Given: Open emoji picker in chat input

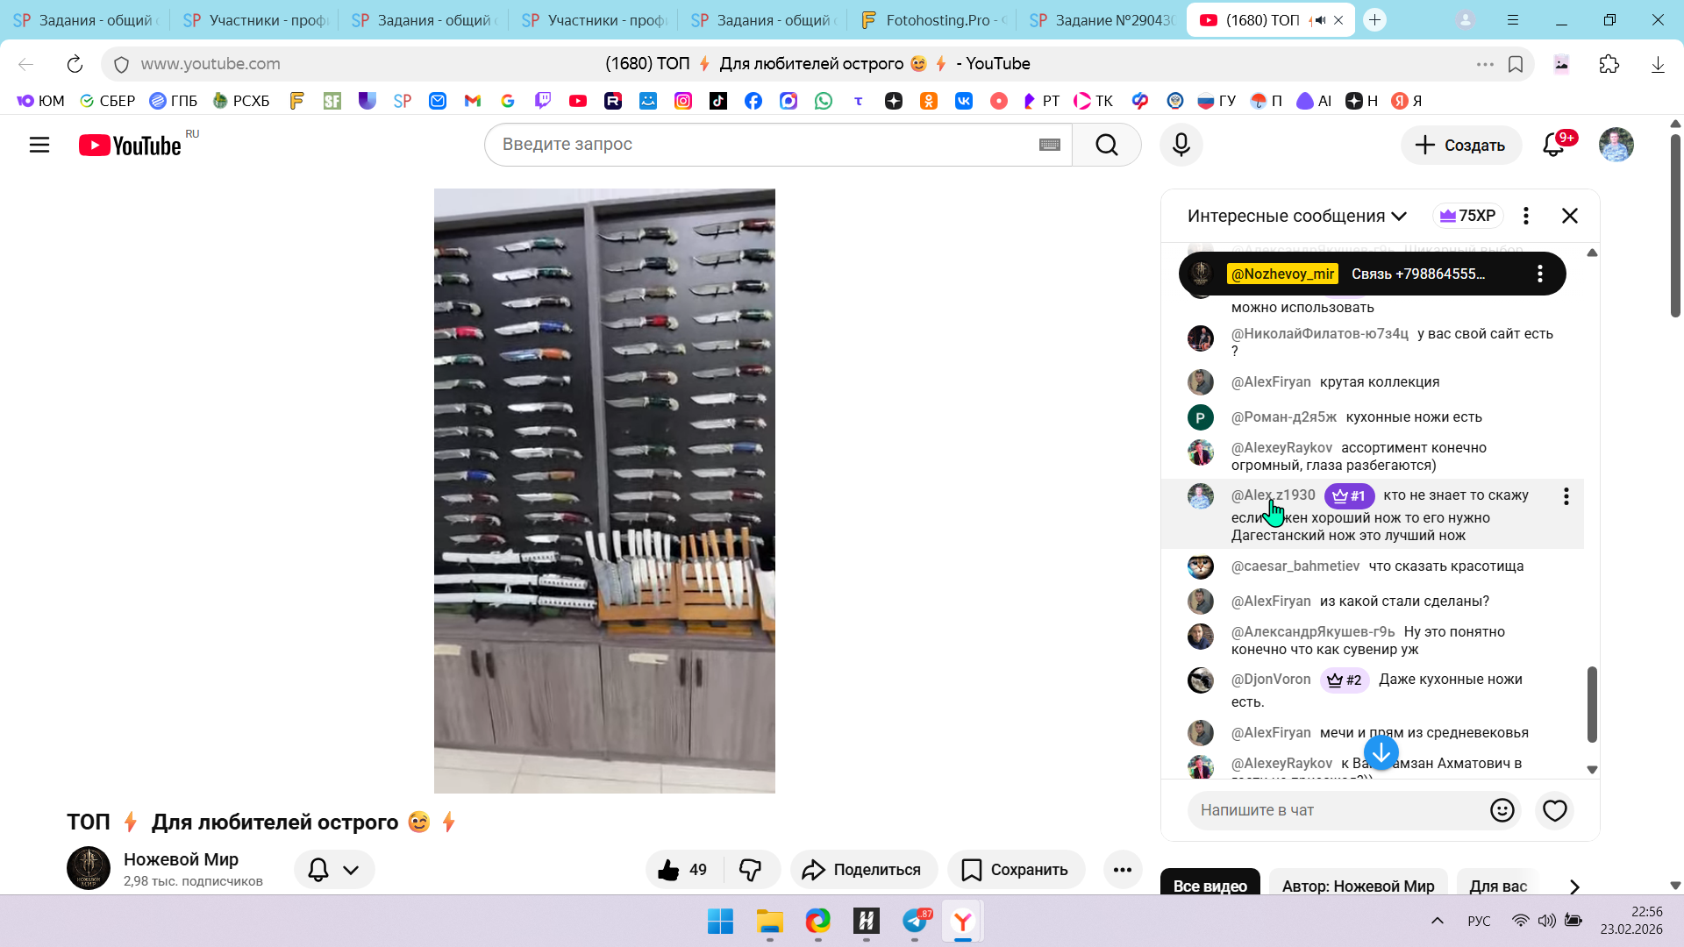Looking at the screenshot, I should [x=1502, y=810].
